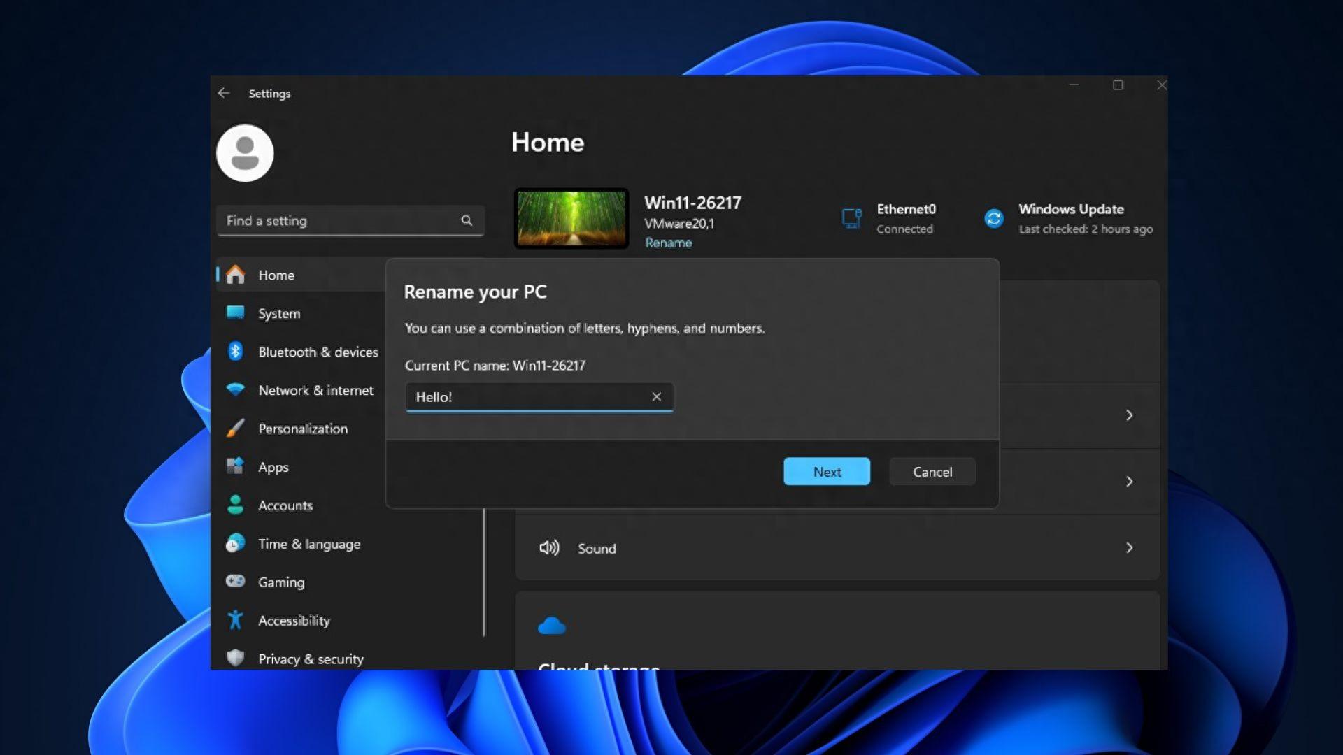Screen dimensions: 1343x755
Task: Clear the PC name input field
Action: pos(656,396)
